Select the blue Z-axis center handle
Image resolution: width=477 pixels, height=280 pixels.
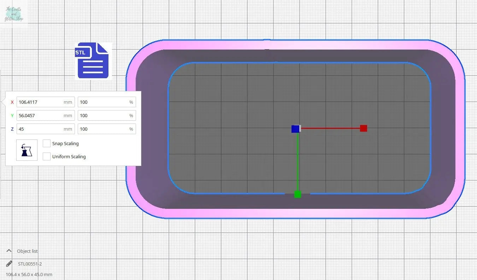point(295,129)
